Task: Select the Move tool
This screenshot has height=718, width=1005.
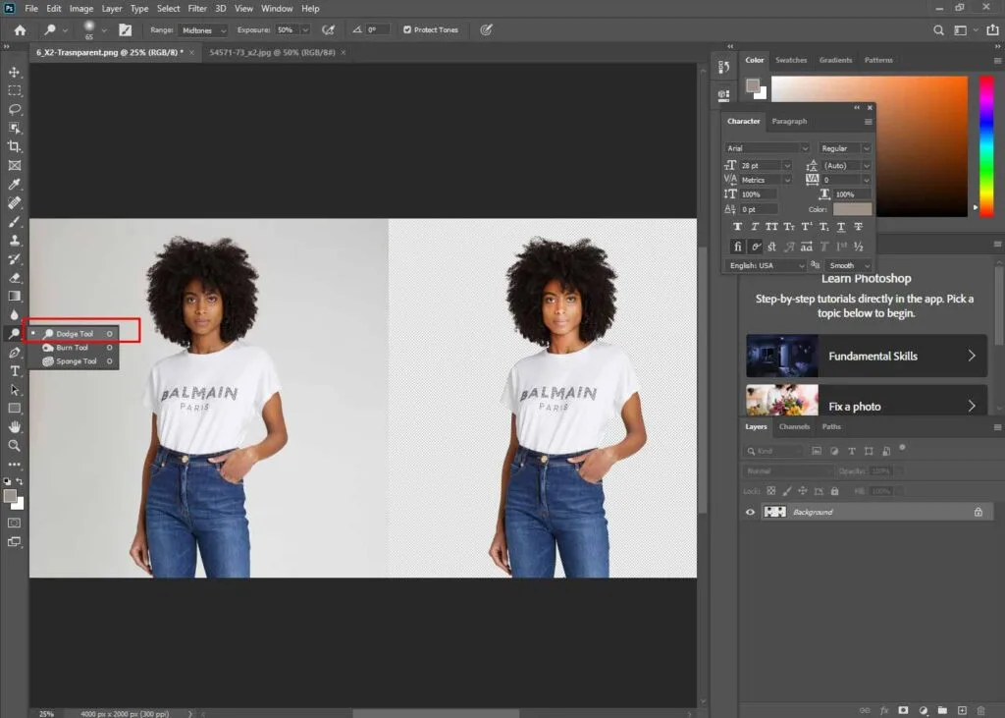Action: pyautogui.click(x=14, y=72)
